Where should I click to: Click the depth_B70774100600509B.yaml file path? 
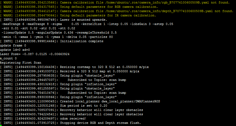(159, 11)
